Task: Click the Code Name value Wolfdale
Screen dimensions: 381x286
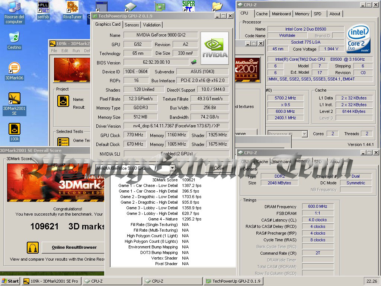Action: click(287, 35)
